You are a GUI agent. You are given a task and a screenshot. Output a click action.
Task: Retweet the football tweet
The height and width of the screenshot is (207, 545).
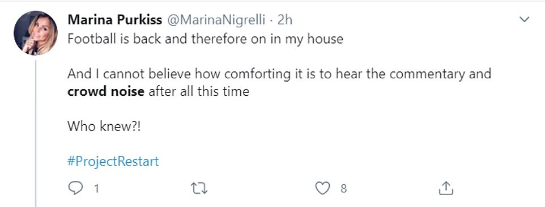point(199,188)
